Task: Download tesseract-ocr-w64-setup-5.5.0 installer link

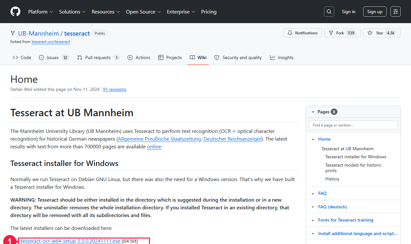Action: 70,241
